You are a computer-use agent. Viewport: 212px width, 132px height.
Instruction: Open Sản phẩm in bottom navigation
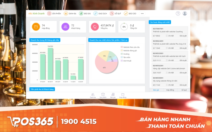(103, 96)
